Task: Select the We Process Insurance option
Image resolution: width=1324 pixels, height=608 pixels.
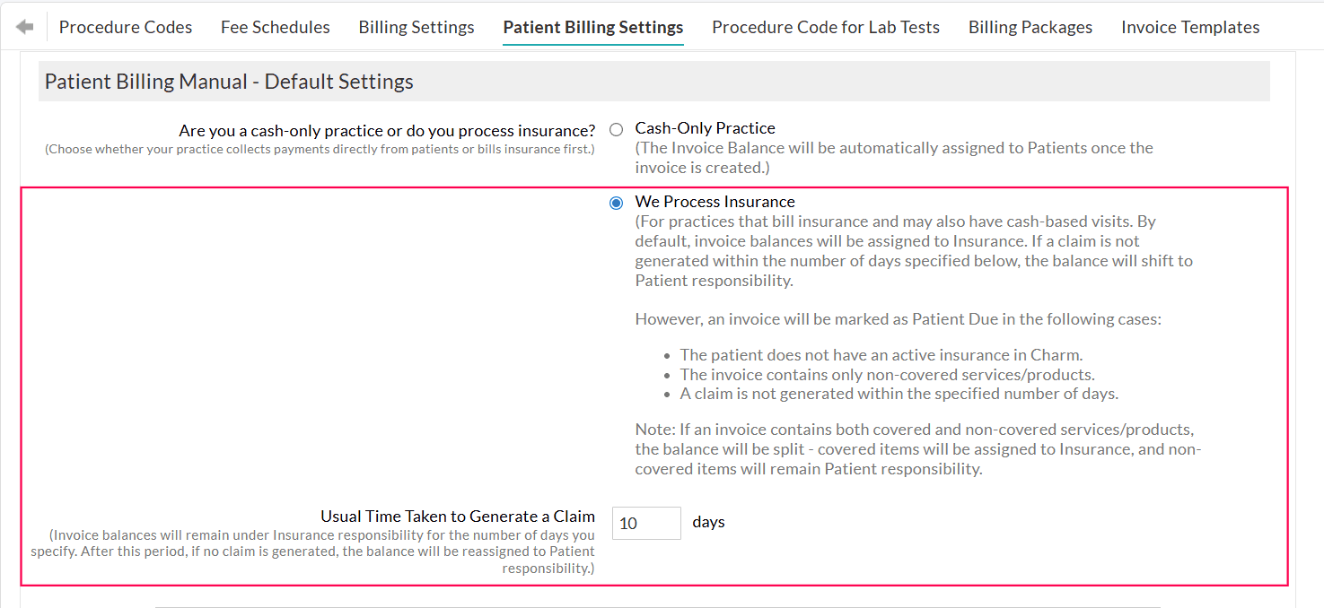Action: coord(616,203)
